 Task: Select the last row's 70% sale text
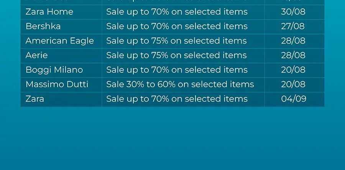177,99
